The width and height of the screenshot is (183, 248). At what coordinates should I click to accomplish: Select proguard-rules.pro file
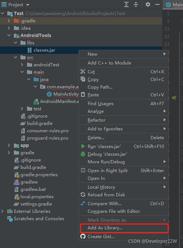pos(47,138)
